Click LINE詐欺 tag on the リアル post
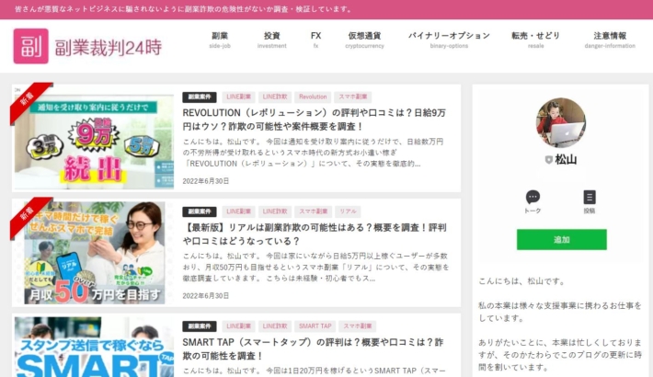This screenshot has height=377, width=653. coord(275,211)
